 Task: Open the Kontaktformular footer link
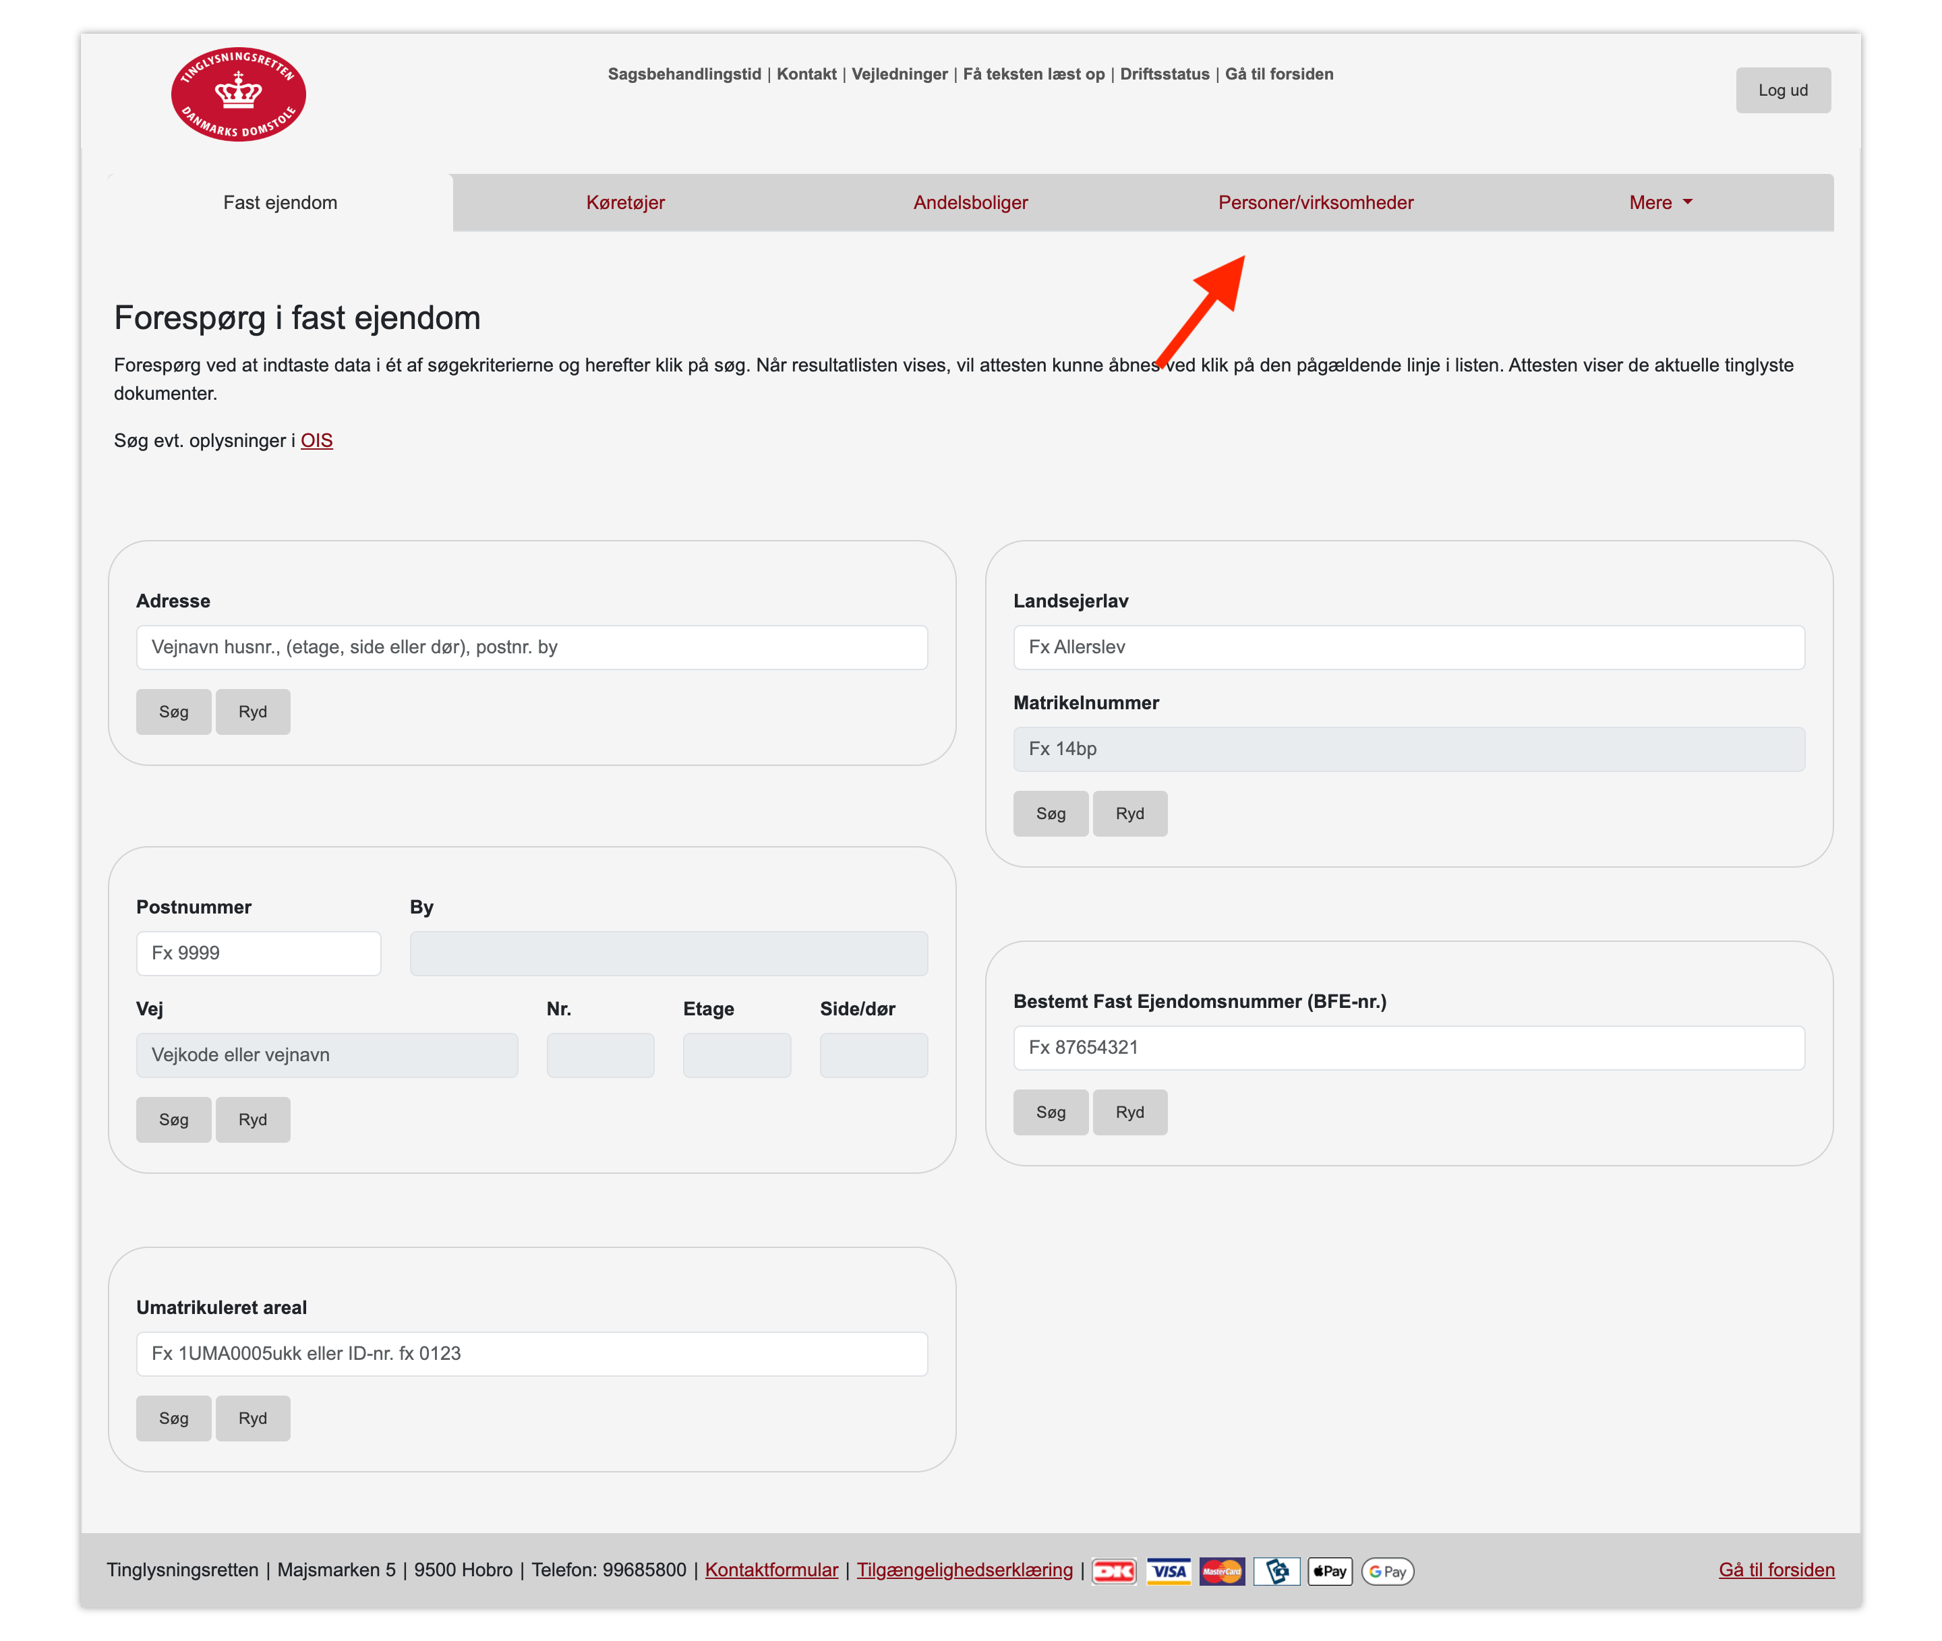point(771,1570)
